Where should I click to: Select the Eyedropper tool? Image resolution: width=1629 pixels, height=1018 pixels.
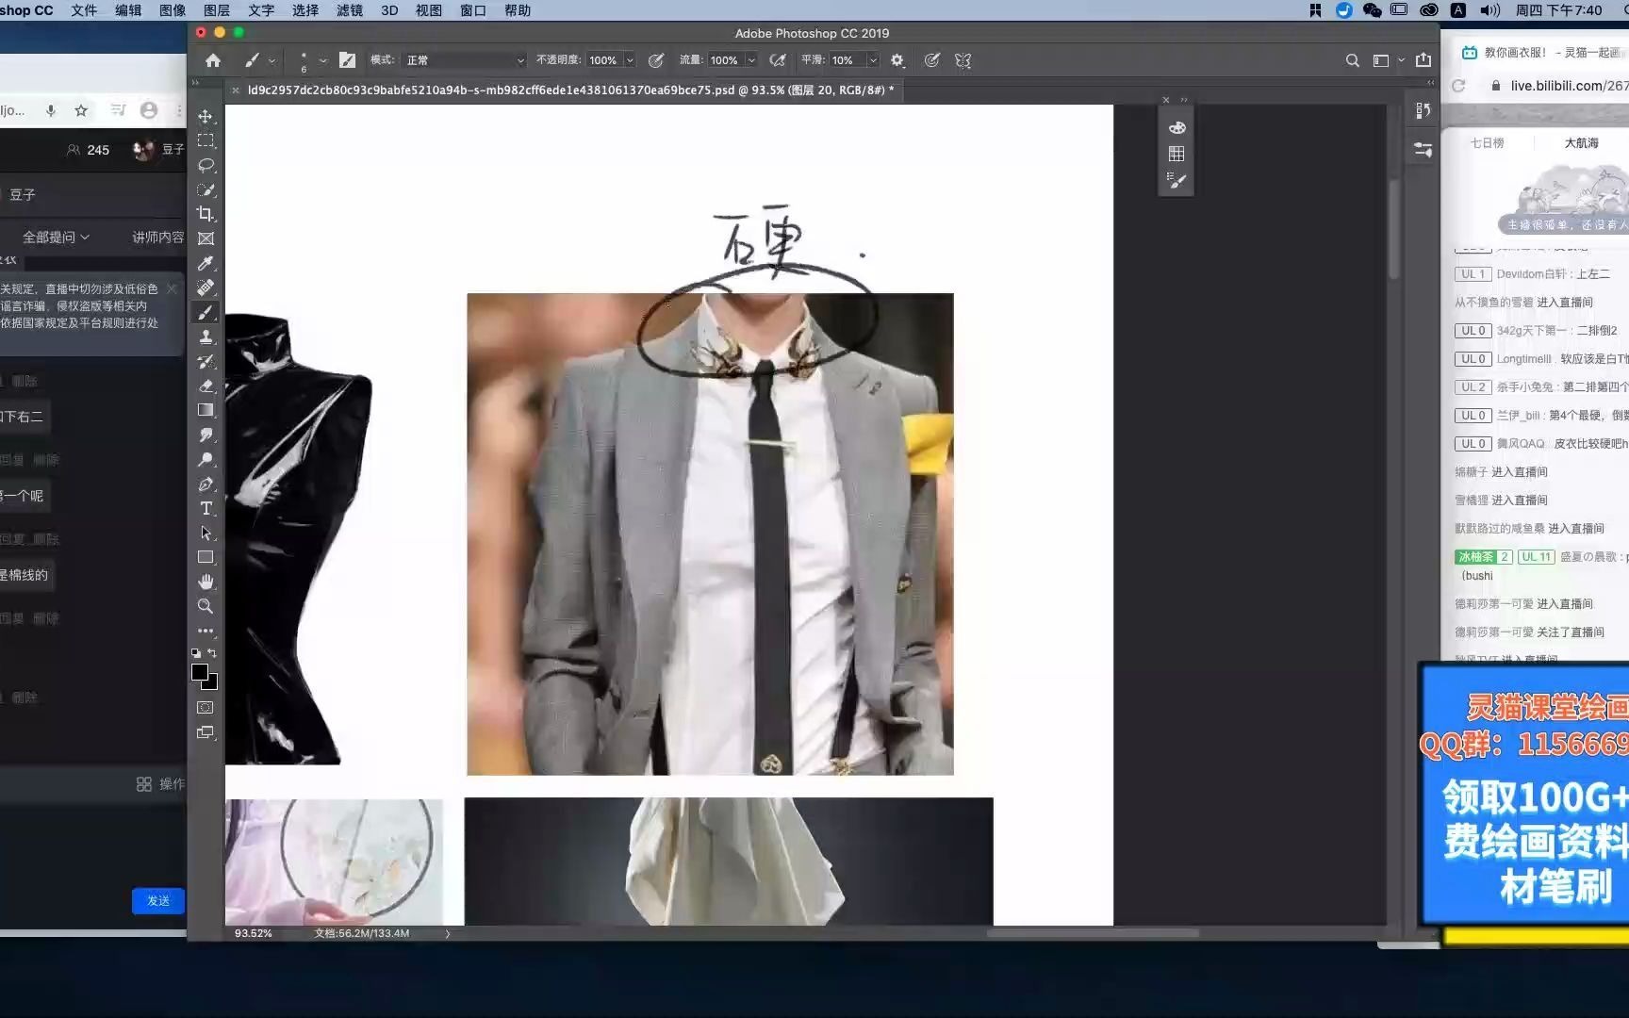point(206,263)
